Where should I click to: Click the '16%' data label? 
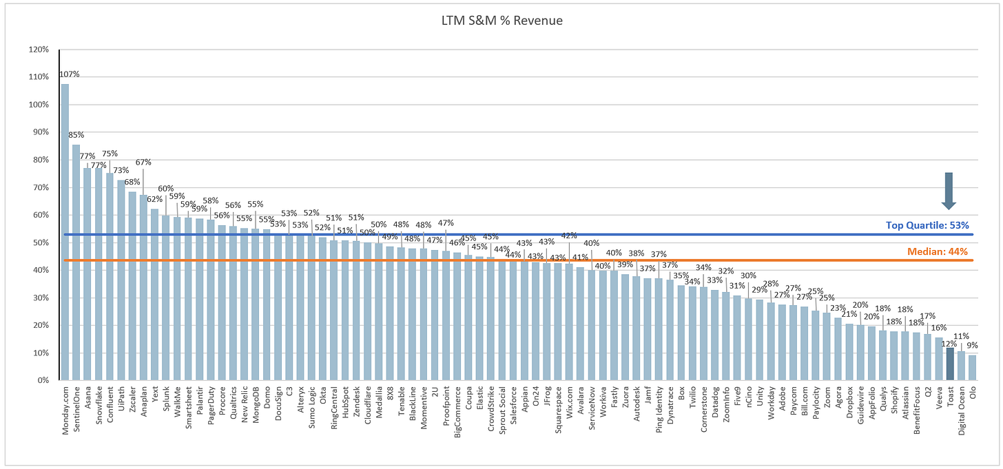[940, 327]
